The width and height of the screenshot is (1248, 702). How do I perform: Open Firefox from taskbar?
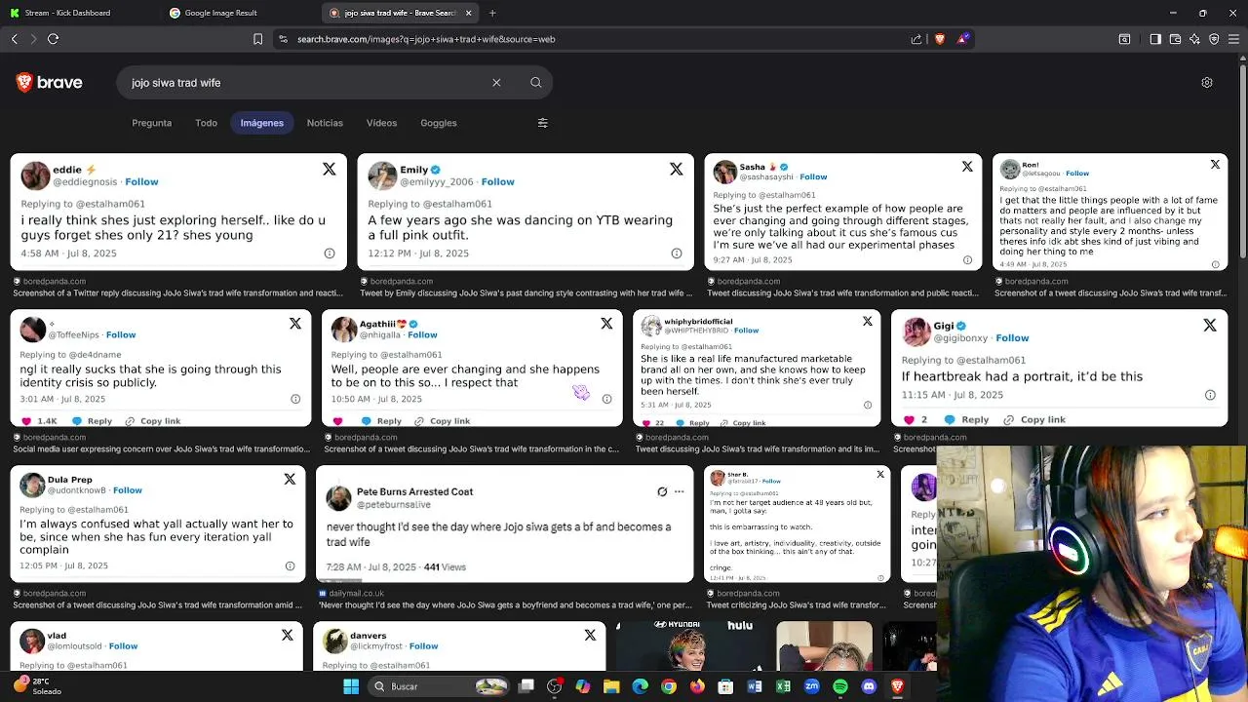(x=697, y=686)
